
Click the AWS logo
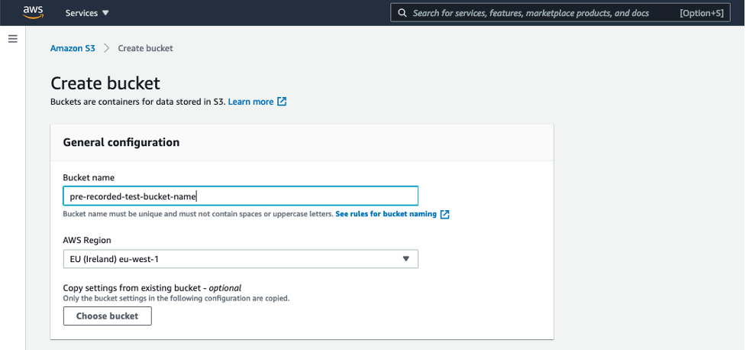(x=33, y=12)
